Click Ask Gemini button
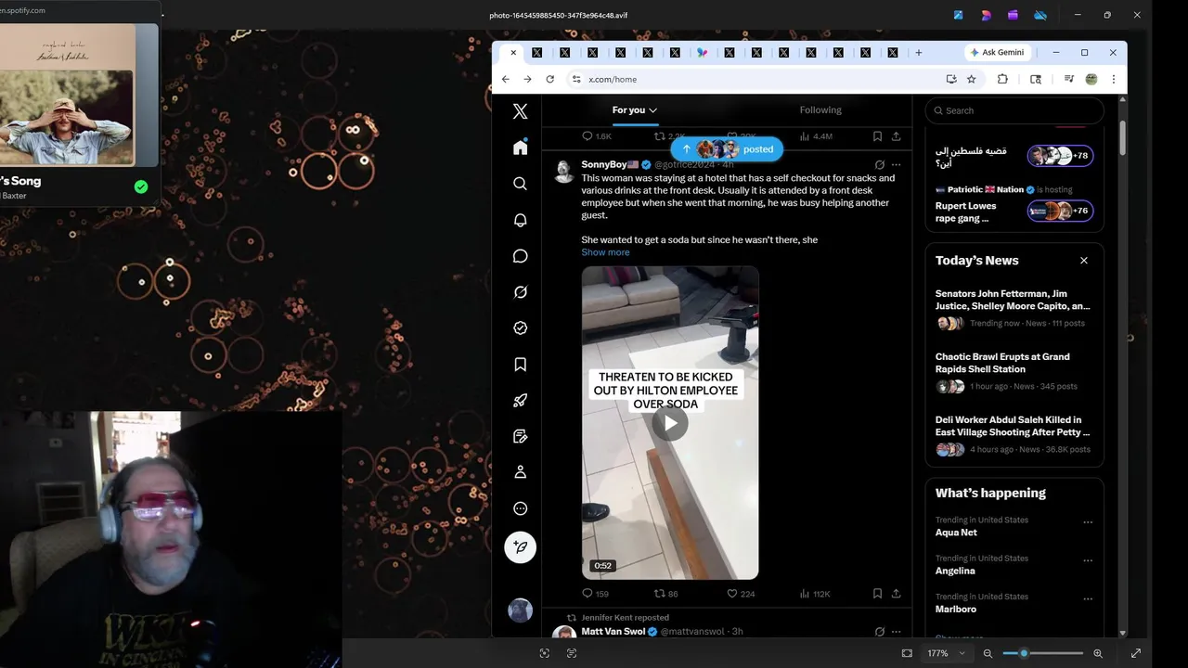 click(x=998, y=53)
